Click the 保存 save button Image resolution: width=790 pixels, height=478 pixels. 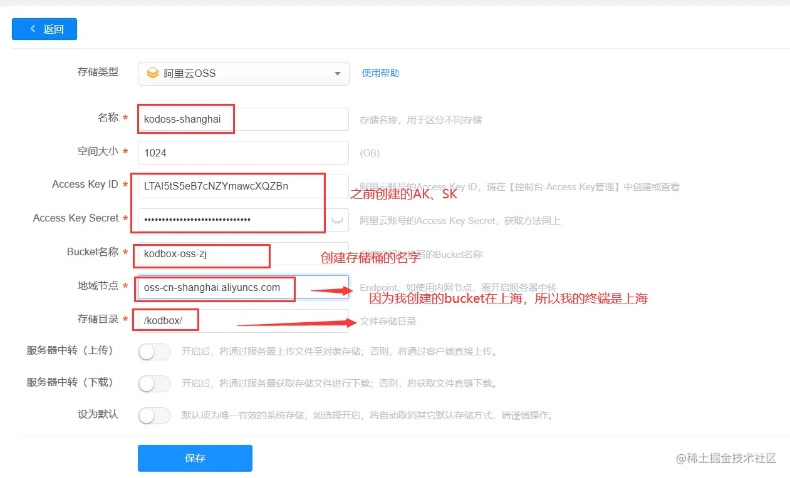tap(195, 458)
